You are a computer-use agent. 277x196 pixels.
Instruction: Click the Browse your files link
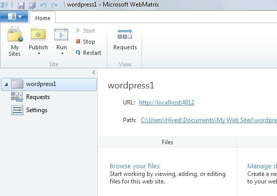coord(134,166)
